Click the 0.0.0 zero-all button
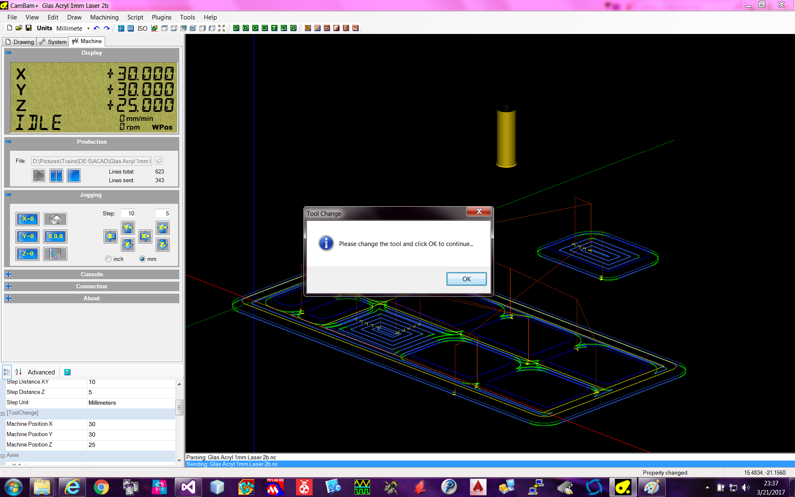Viewport: 795px width, 497px height. 55,236
